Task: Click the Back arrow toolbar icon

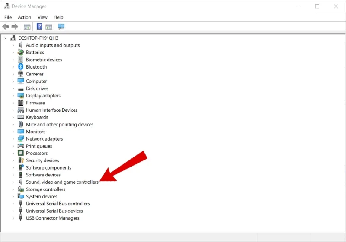Action: pos(6,27)
